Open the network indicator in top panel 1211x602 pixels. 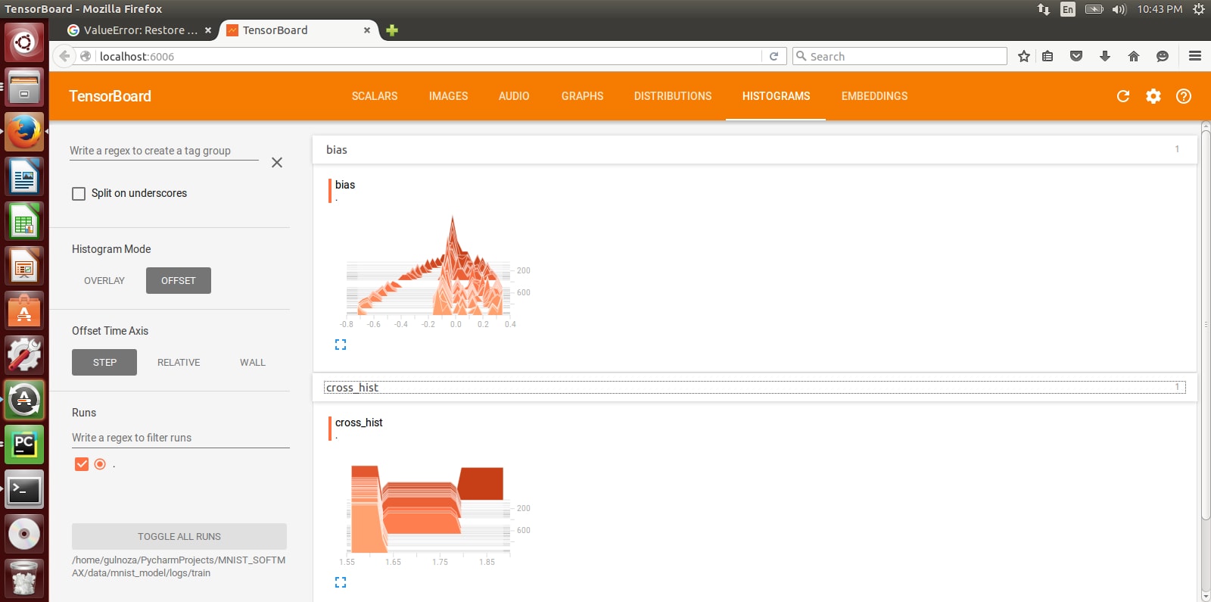tap(1044, 9)
